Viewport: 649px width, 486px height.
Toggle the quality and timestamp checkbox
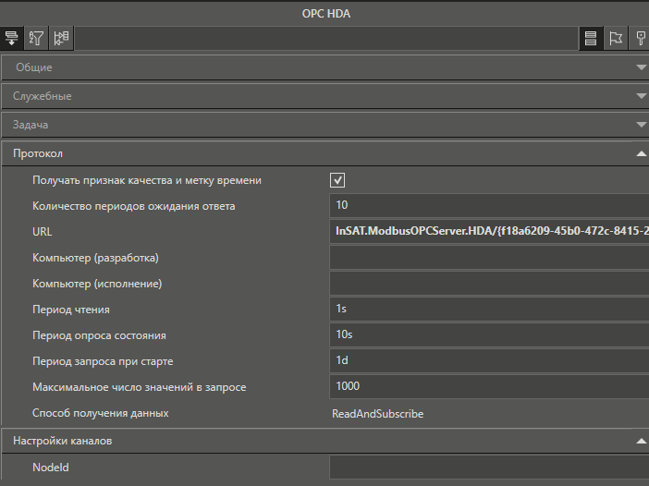(338, 180)
